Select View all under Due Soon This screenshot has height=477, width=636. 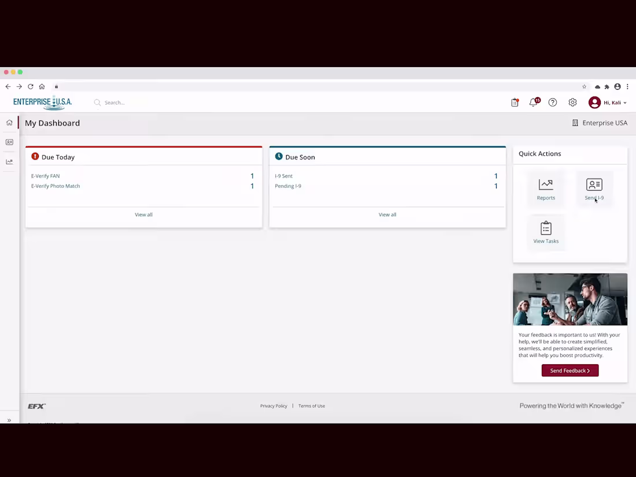(x=387, y=215)
